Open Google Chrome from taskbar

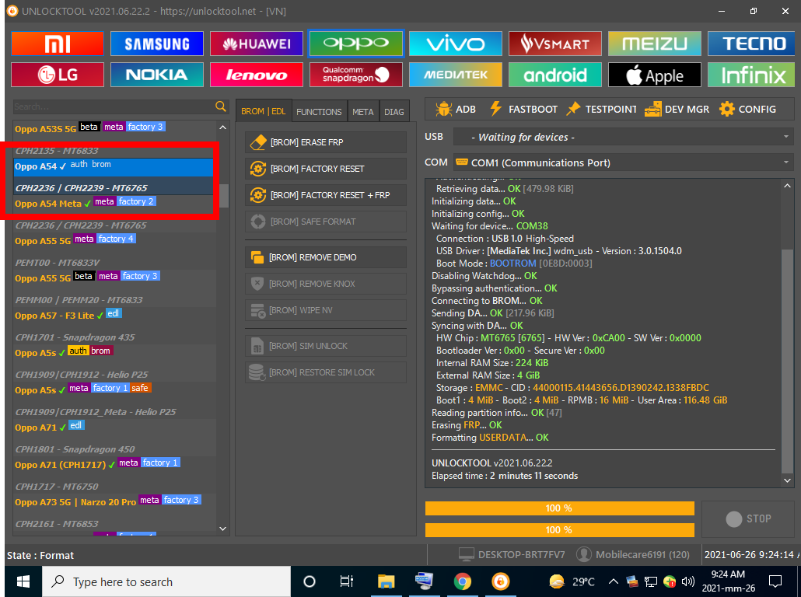462,581
